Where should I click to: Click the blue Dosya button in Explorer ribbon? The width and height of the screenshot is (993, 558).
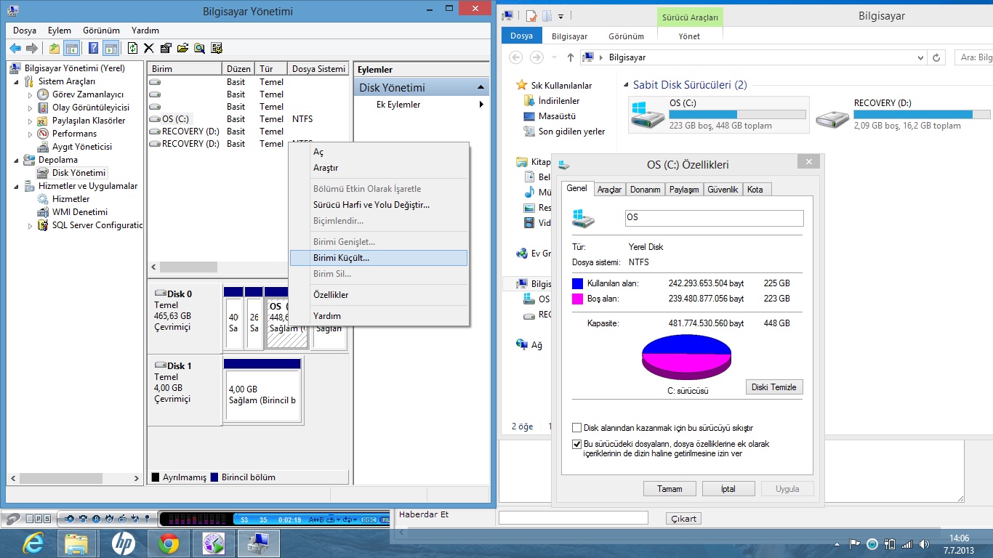[521, 36]
